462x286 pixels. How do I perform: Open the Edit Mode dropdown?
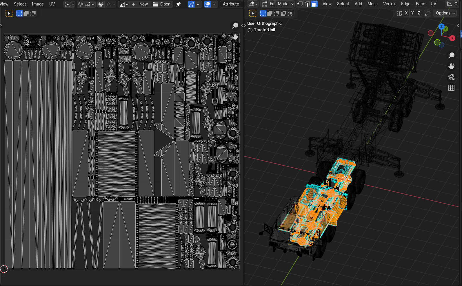tap(278, 4)
